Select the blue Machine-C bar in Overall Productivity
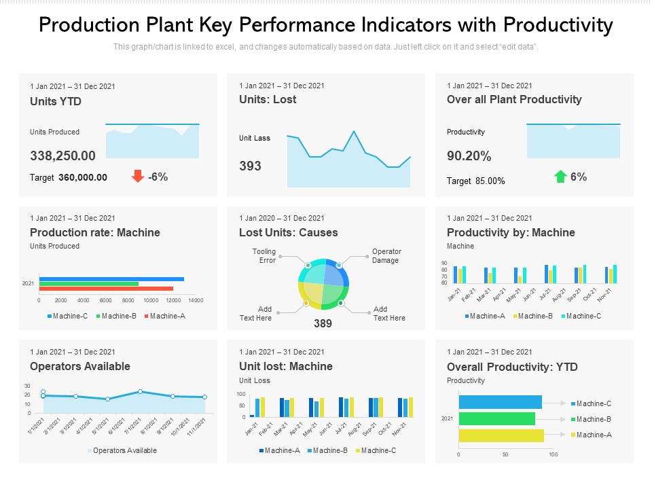Viewport: 652px width, 489px height. point(501,402)
